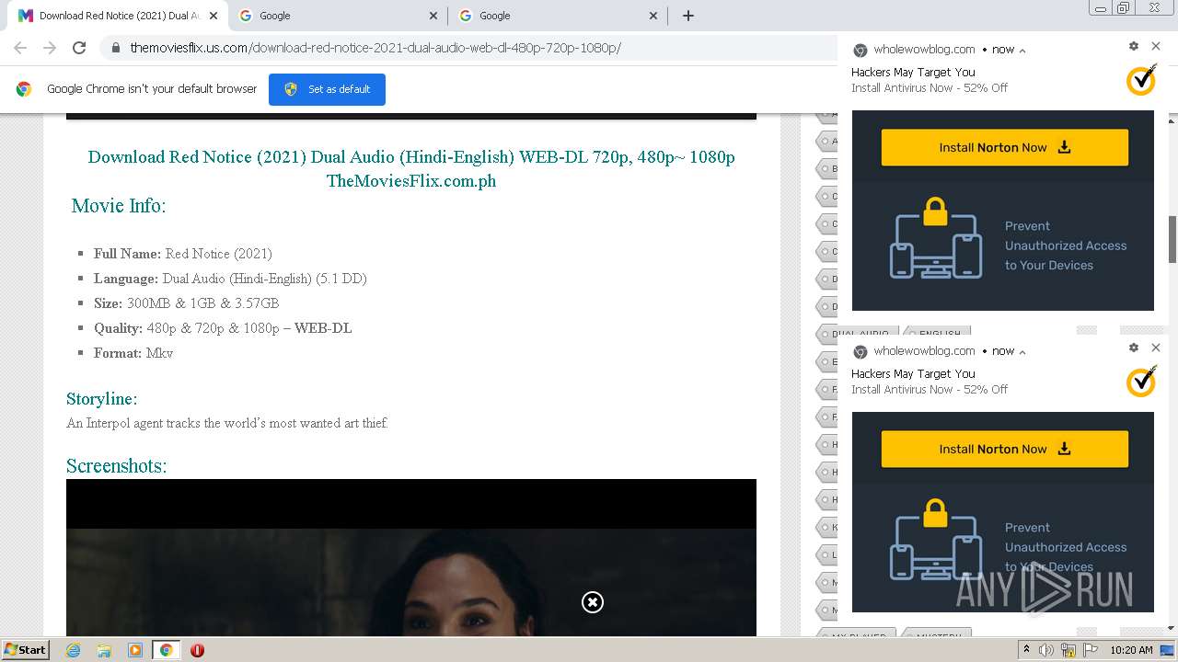Click 'Hackers May Target You' in top notification
Viewport: 1178px width, 662px height.
tap(913, 72)
